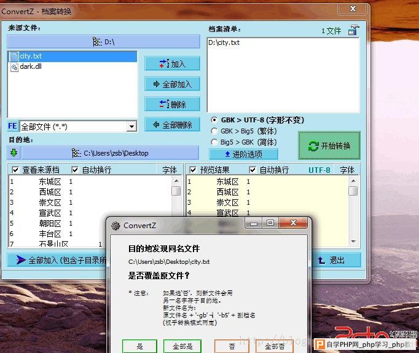Viewport: 419px width, 353px height.
Task: Maximize the ConvertZ overwrite dialog
Action: tap(270, 223)
